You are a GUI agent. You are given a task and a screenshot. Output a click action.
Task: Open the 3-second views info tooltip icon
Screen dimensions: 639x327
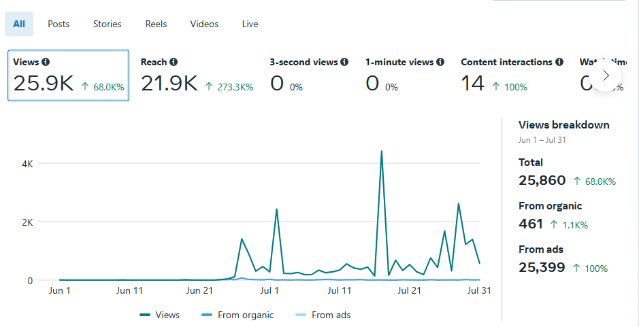(x=344, y=62)
